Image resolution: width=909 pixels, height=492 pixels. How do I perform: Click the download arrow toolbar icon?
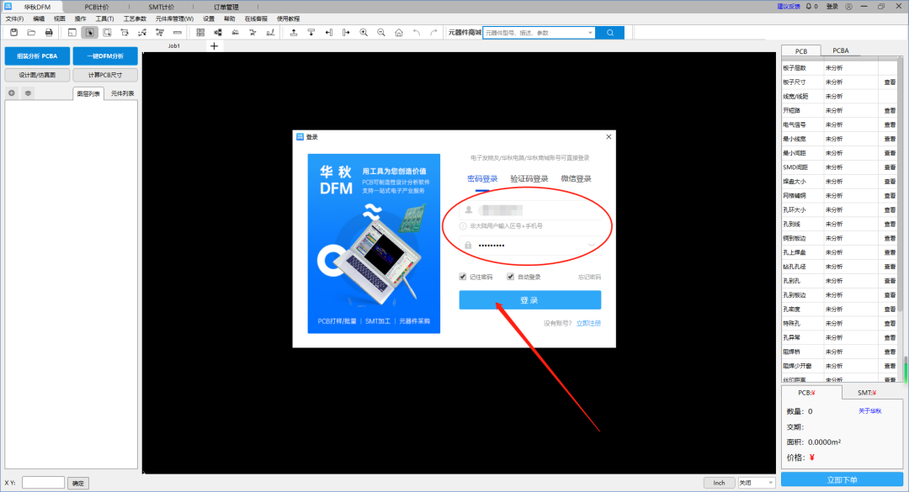click(311, 33)
